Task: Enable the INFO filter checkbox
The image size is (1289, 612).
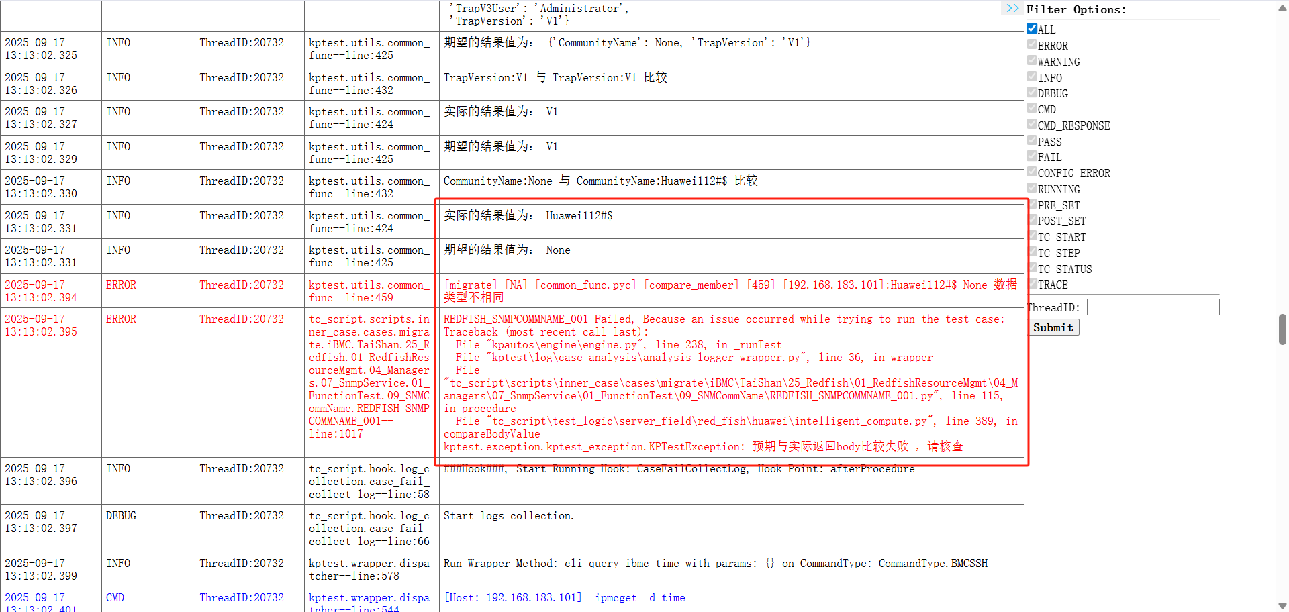Action: point(1032,77)
